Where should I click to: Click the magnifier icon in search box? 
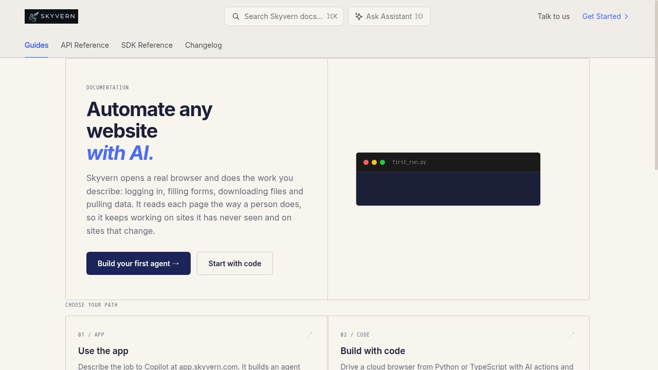236,16
